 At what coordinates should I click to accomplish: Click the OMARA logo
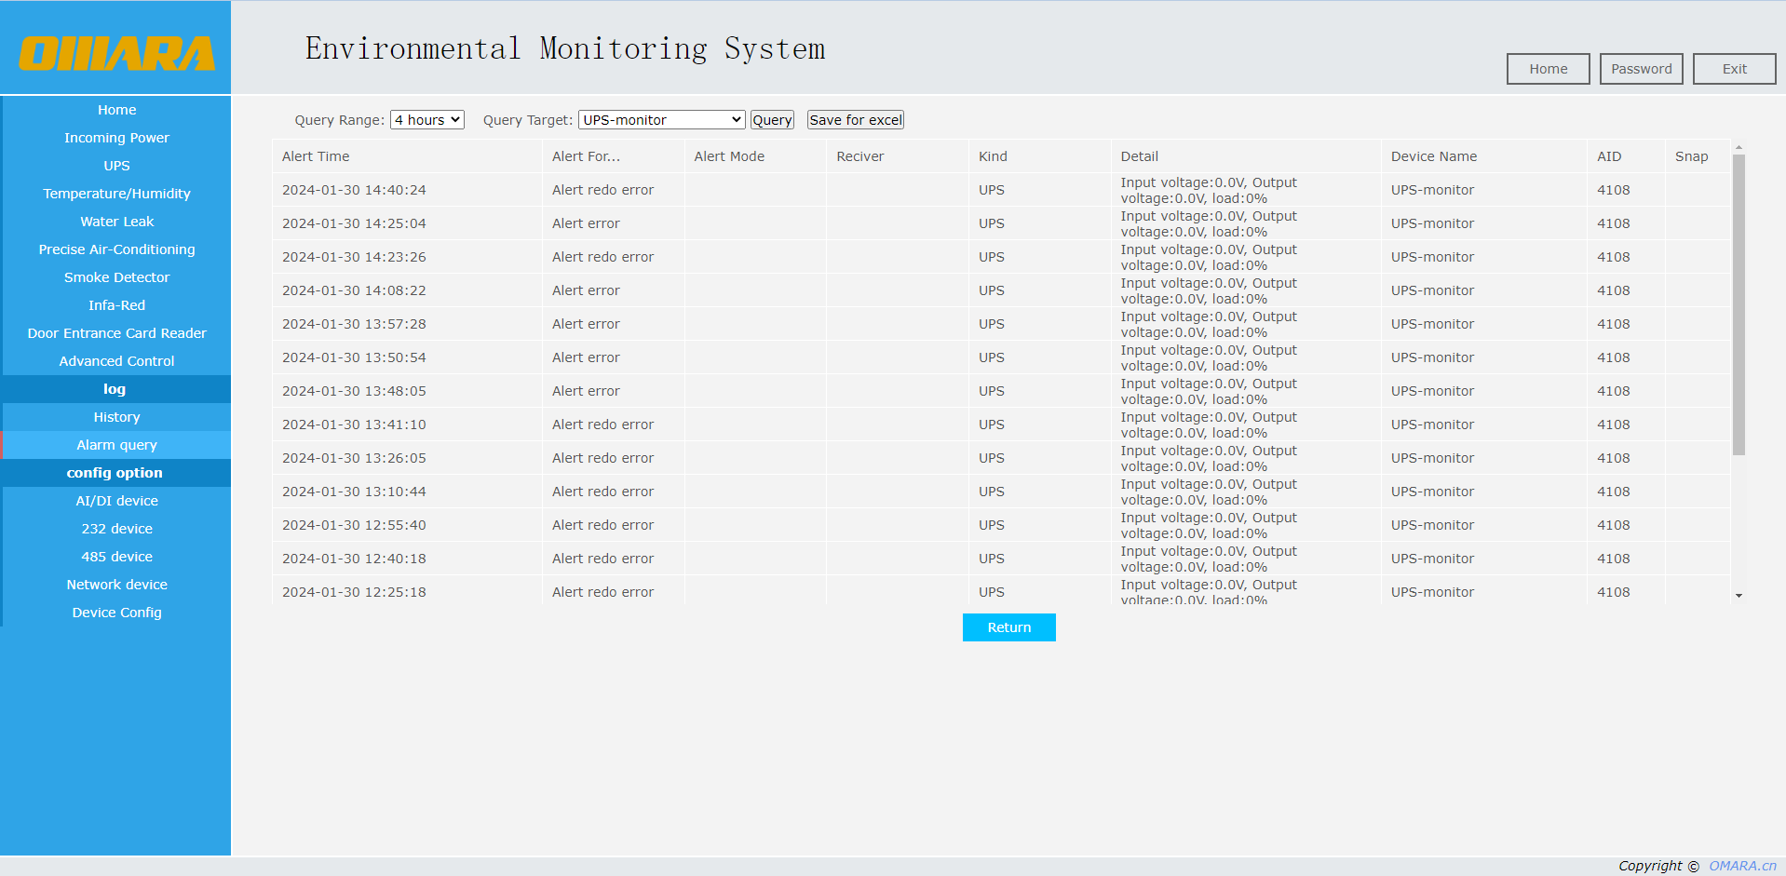pyautogui.click(x=116, y=53)
